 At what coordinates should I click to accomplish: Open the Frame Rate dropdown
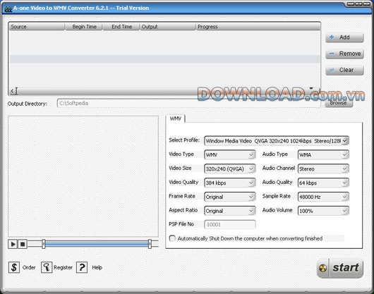pos(230,197)
